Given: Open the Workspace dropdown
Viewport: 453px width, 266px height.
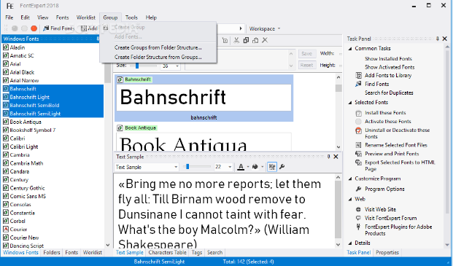Looking at the screenshot, I should click(x=265, y=28).
